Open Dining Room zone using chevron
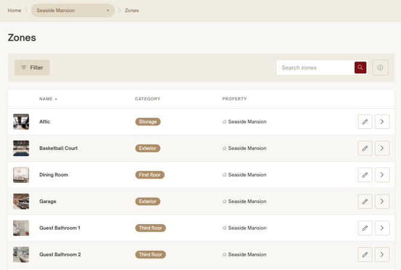The width and height of the screenshot is (401, 270). [382, 175]
